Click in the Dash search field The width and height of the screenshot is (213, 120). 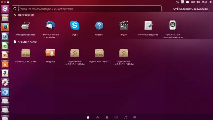[x=87, y=9]
